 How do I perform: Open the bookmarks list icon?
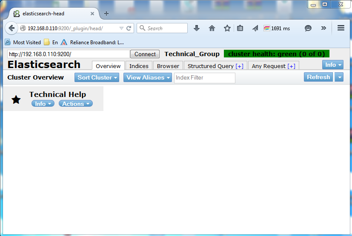(240, 28)
